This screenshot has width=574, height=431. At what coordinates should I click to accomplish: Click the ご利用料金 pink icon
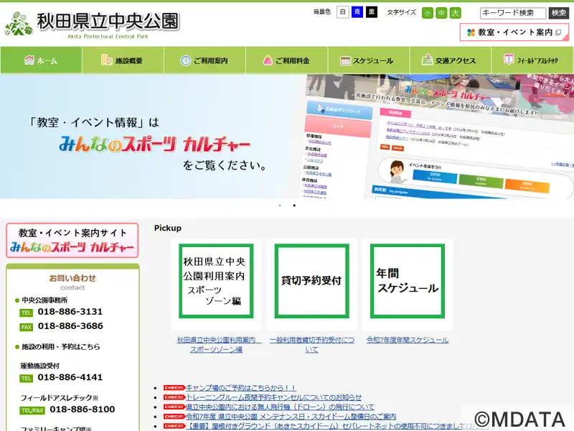[x=266, y=60]
